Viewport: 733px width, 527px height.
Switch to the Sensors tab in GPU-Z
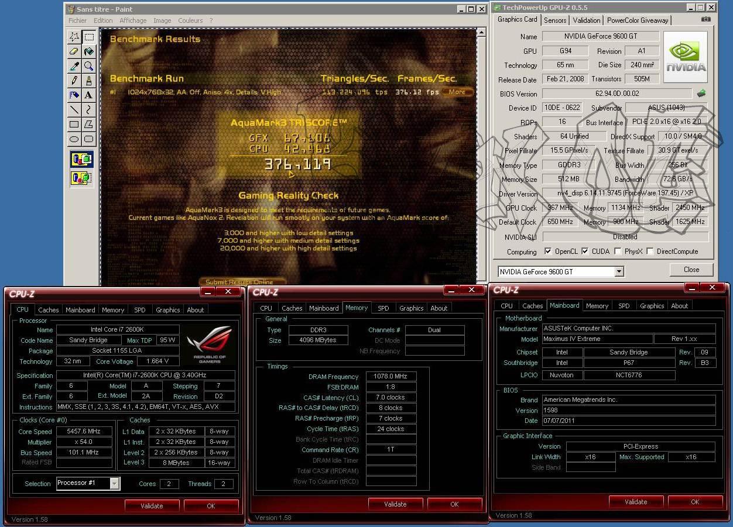pyautogui.click(x=555, y=20)
